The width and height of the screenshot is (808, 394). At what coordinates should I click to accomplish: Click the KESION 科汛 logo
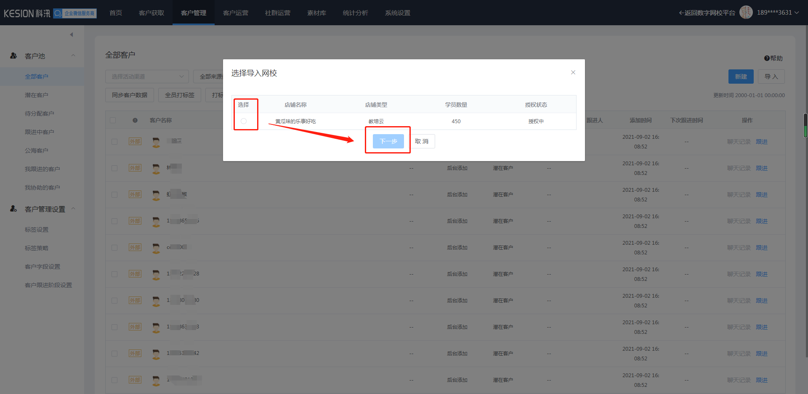pos(27,13)
